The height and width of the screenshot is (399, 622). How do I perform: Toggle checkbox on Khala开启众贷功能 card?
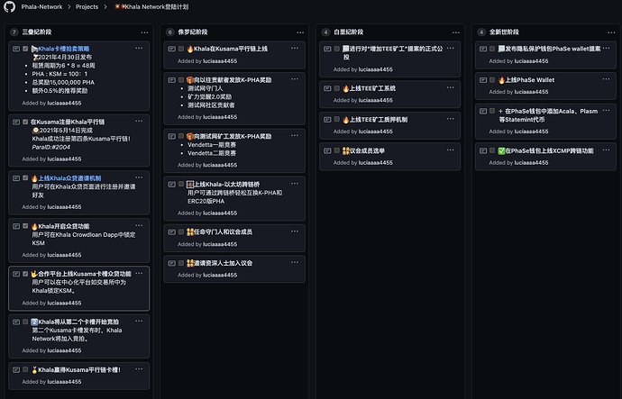25,226
